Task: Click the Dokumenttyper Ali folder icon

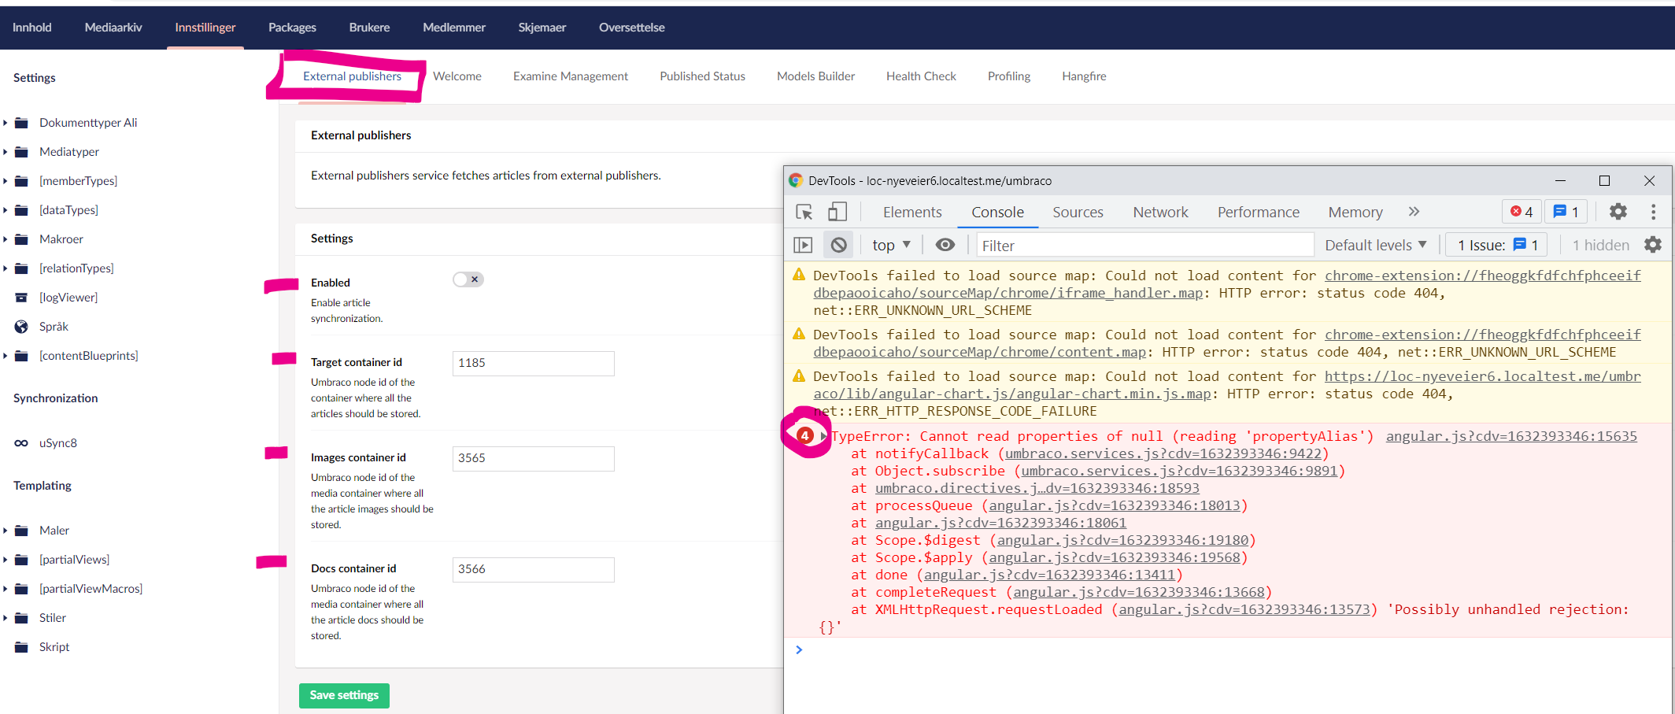Action: click(x=22, y=123)
